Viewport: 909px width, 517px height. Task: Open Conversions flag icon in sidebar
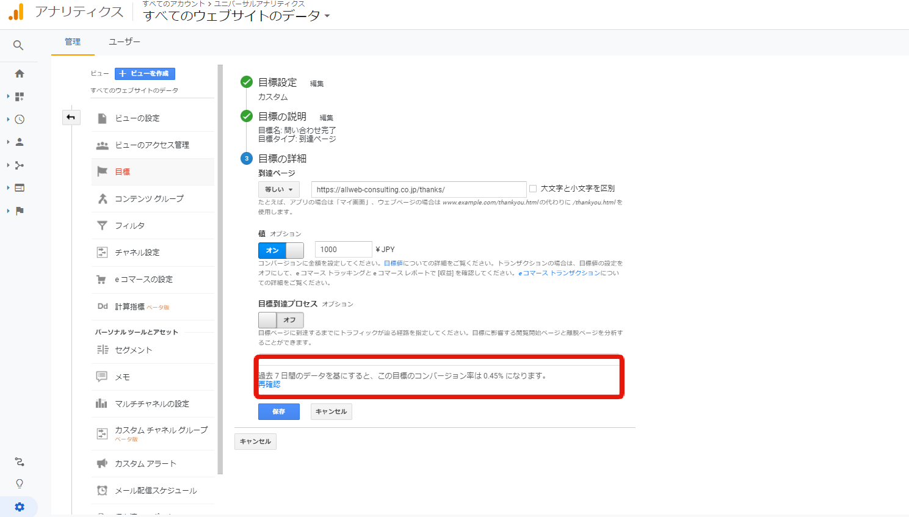[20, 211]
